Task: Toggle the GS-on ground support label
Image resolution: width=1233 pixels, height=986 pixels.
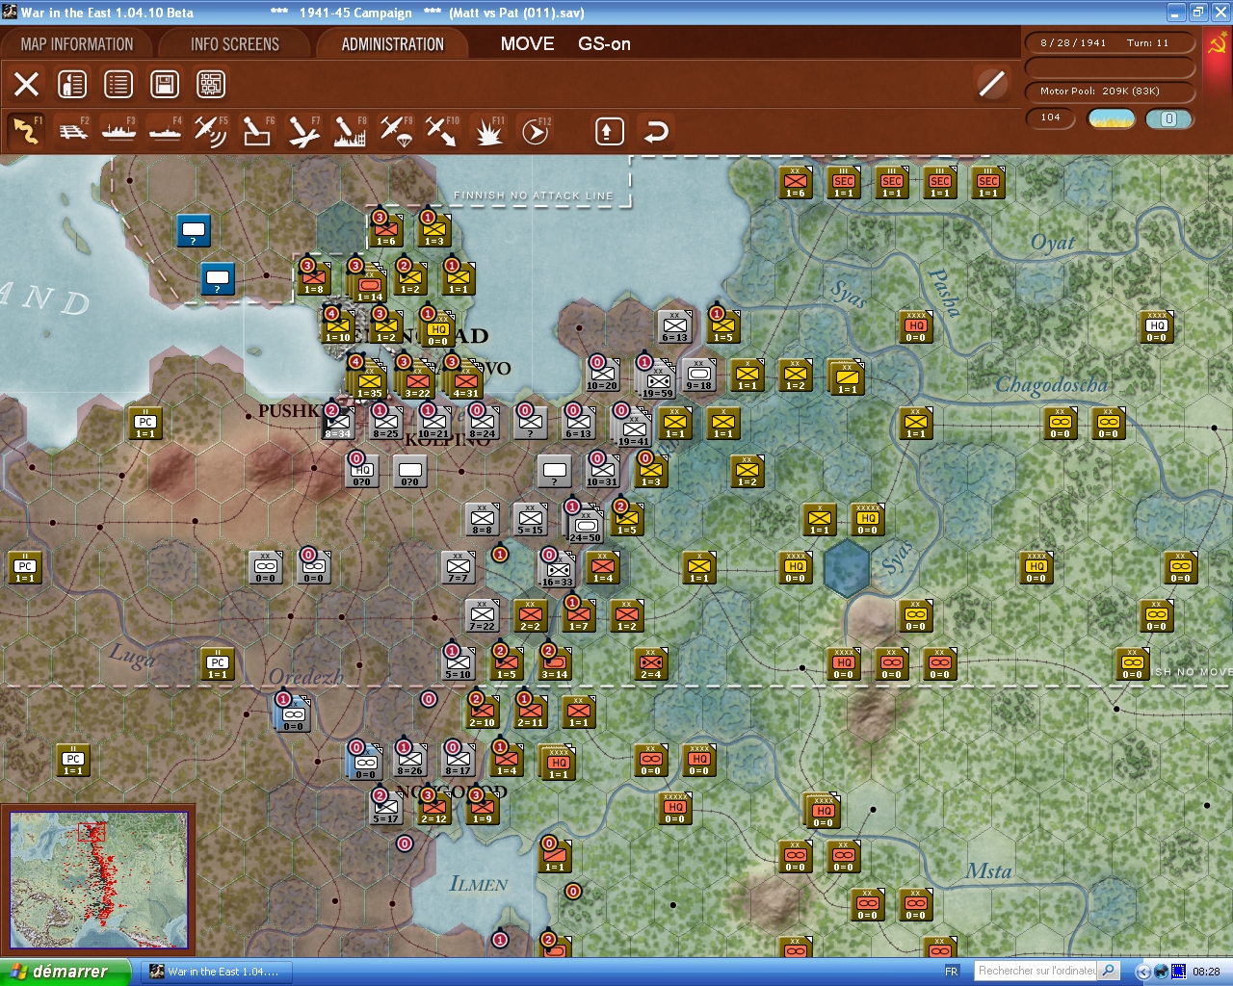Action: click(604, 44)
